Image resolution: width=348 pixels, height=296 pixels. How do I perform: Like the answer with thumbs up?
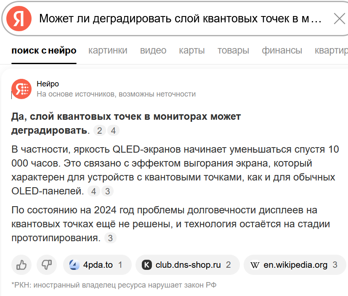pyautogui.click(x=21, y=265)
